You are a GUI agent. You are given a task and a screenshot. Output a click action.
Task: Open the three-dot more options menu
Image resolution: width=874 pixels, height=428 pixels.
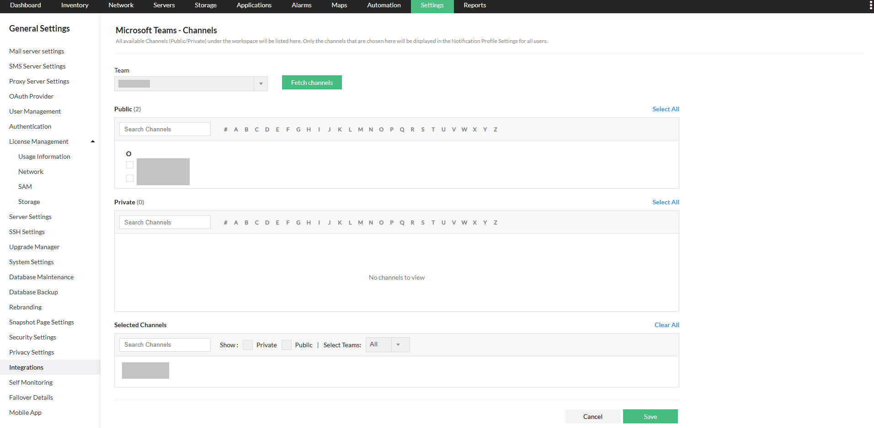pyautogui.click(x=870, y=5)
